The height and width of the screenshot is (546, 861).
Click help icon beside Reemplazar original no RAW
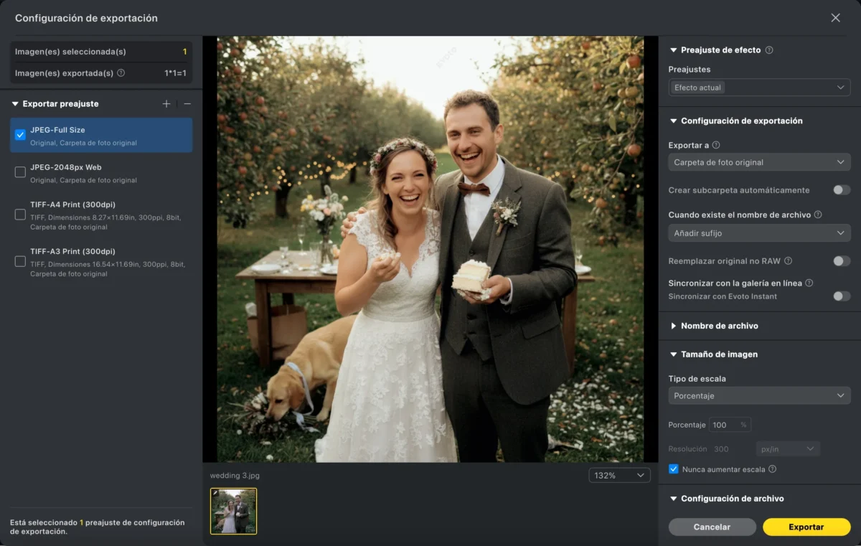pyautogui.click(x=788, y=261)
